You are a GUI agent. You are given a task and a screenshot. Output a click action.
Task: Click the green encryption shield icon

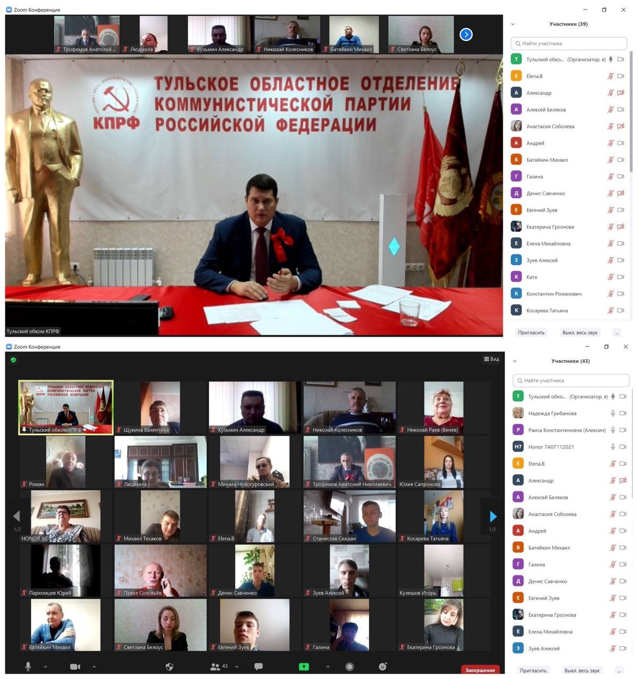(13, 360)
